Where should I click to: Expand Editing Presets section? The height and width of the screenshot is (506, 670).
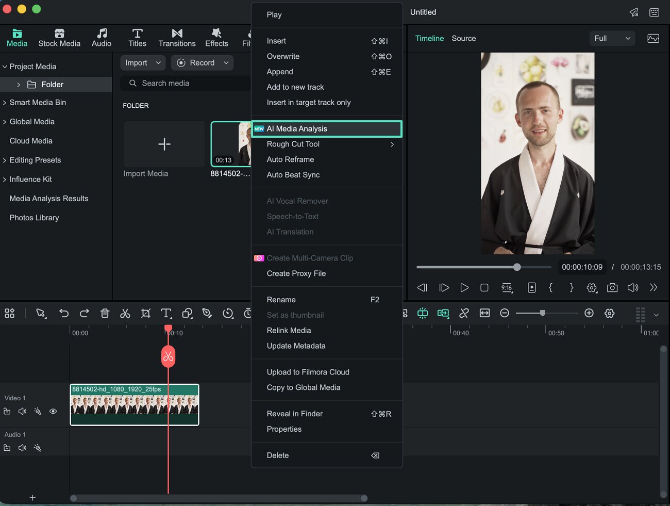(x=5, y=160)
